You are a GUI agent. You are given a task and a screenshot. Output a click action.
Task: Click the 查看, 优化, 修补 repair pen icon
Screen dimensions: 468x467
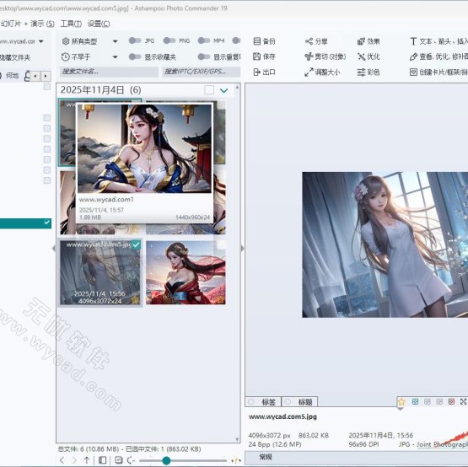click(413, 56)
